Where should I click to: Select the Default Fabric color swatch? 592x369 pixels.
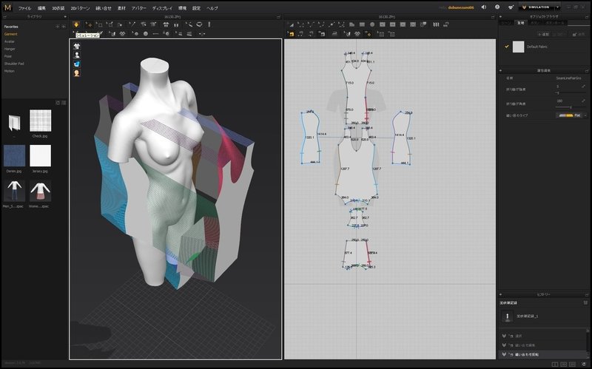click(518, 47)
